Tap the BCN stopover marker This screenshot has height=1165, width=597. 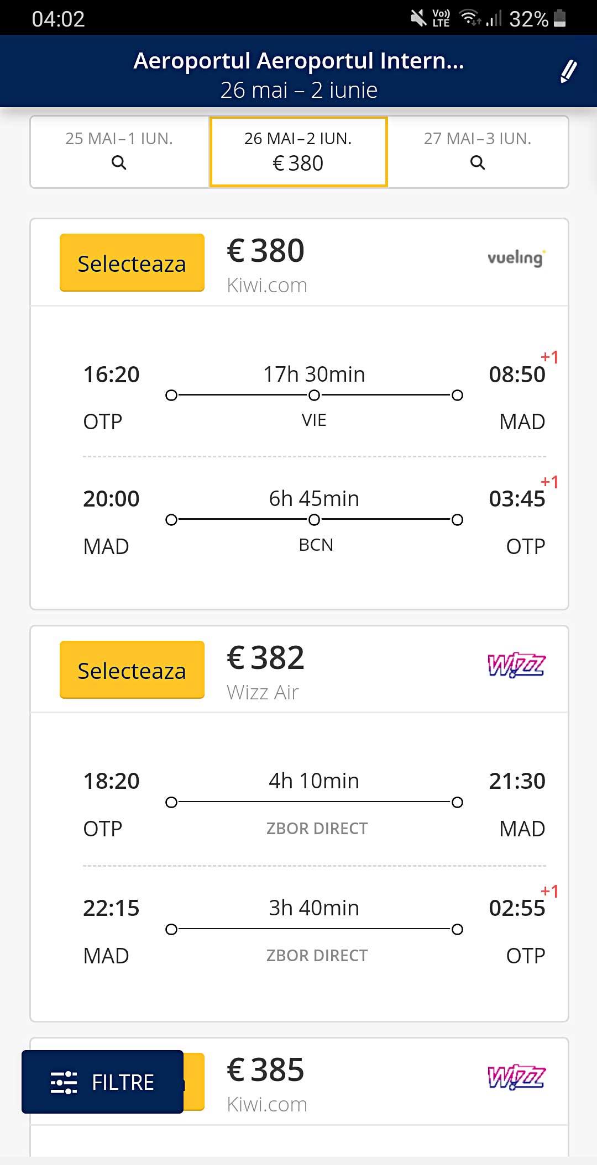tap(314, 520)
